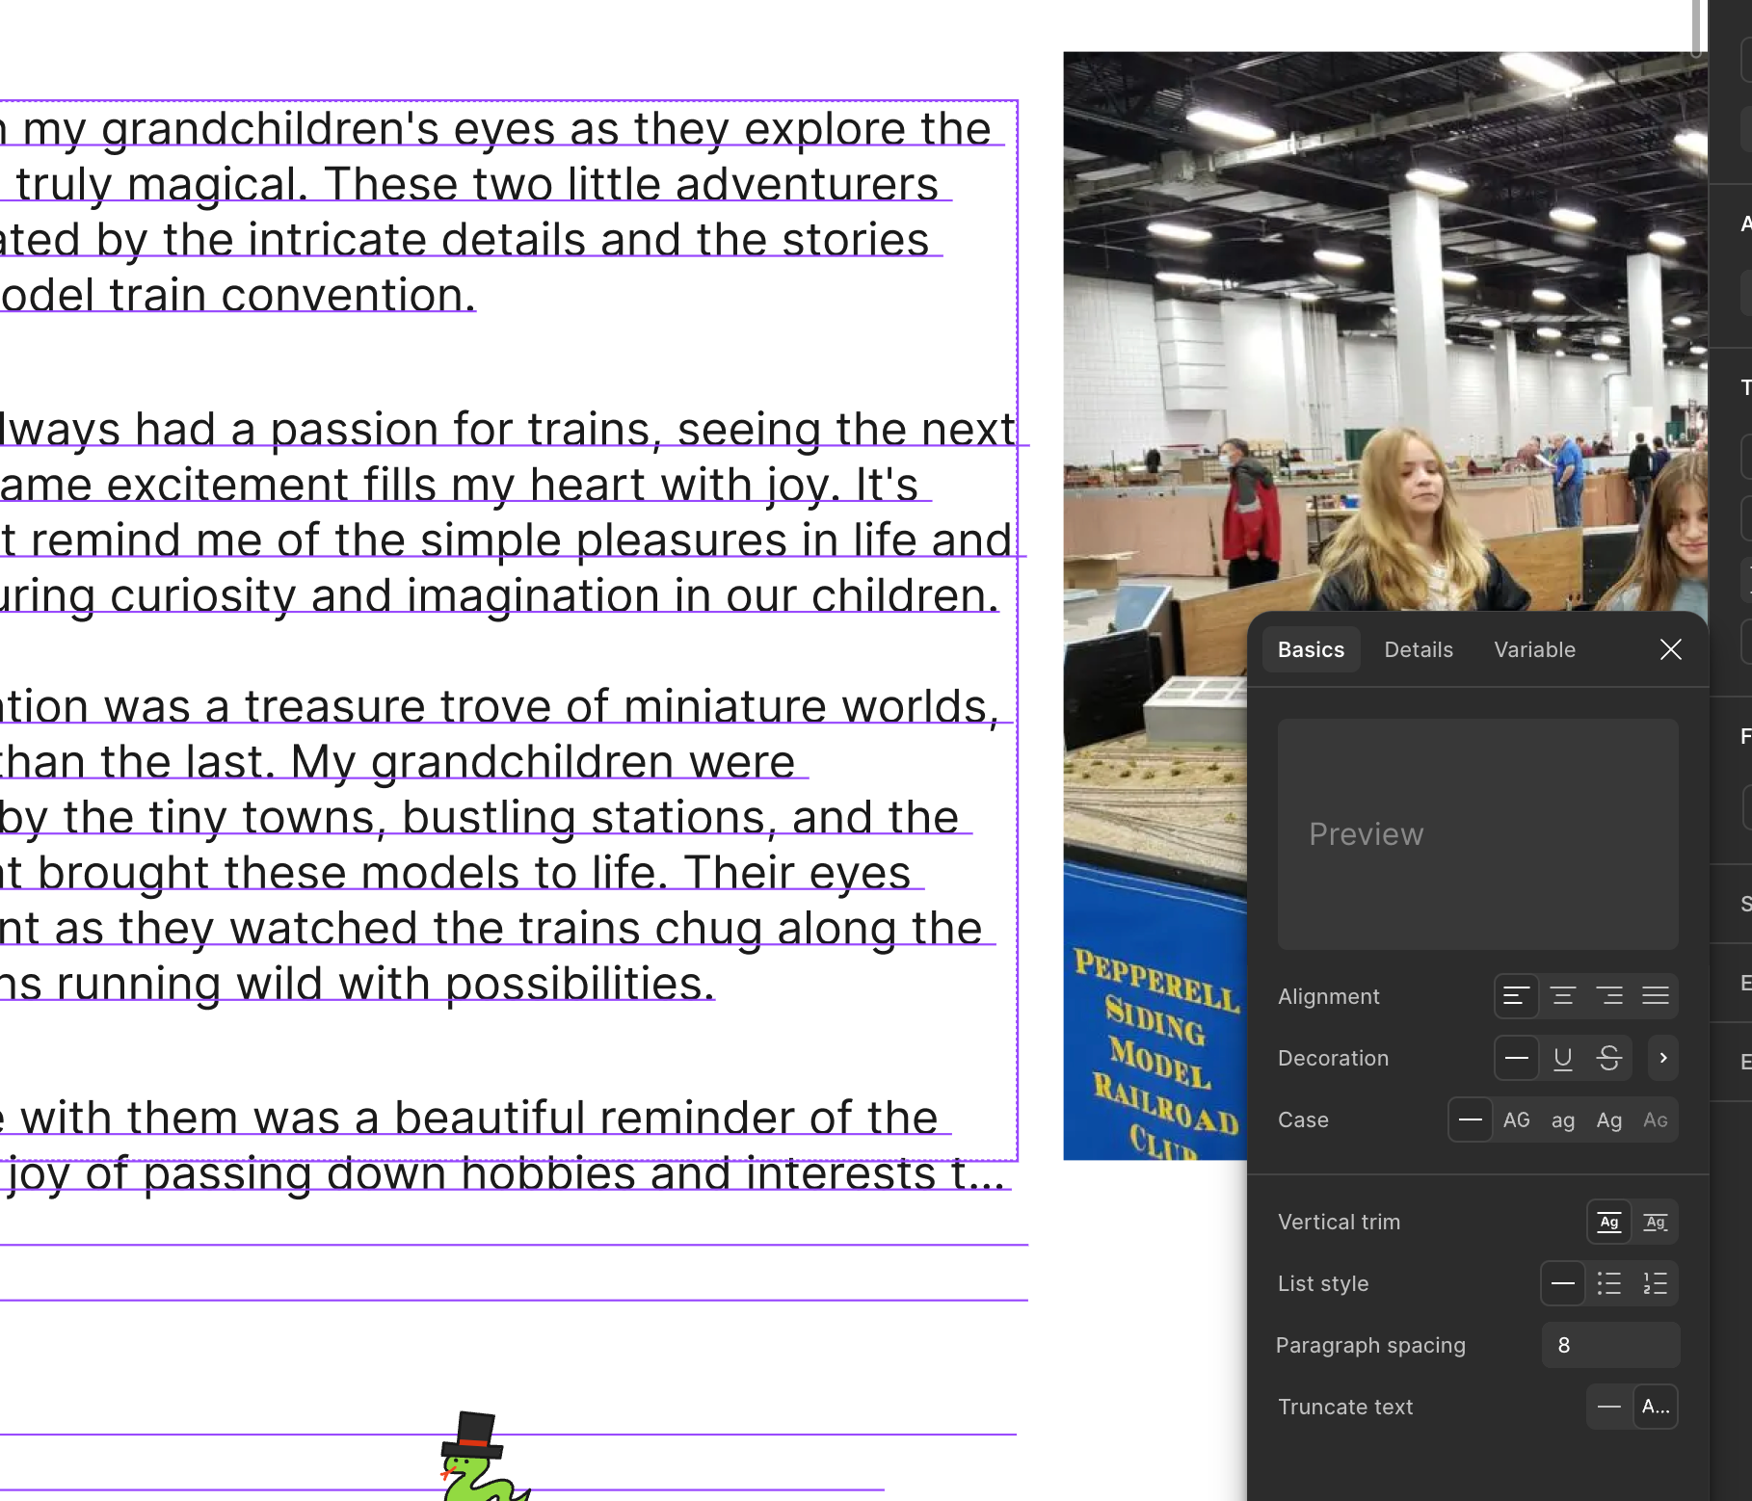Click the text preview area
Screen dimensions: 1752x1501
(1478, 834)
